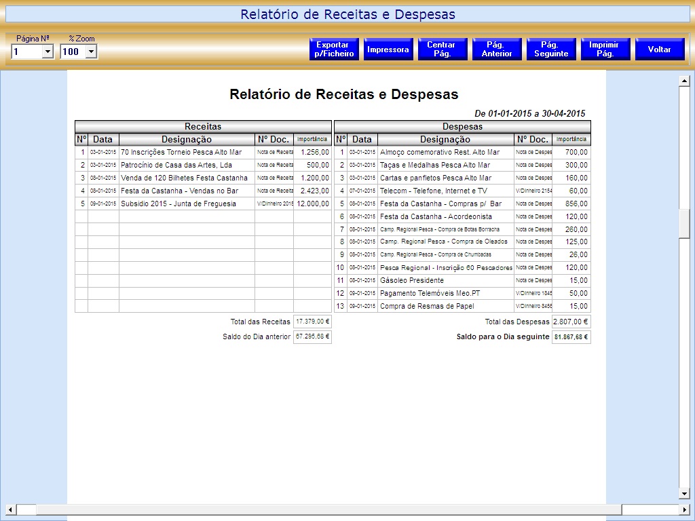The width and height of the screenshot is (695, 521).
Task: Click Imprimir Pág. to print page
Action: [x=605, y=50]
